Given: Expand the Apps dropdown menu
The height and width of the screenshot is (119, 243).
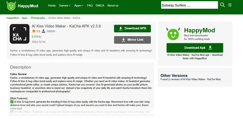Looking at the screenshot, I should click(79, 5).
